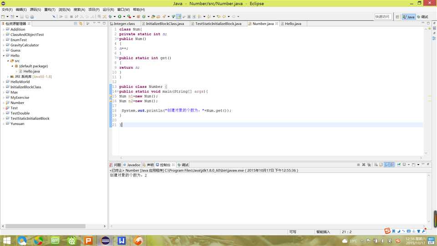Collapse the get() method fold marker

[118, 58]
